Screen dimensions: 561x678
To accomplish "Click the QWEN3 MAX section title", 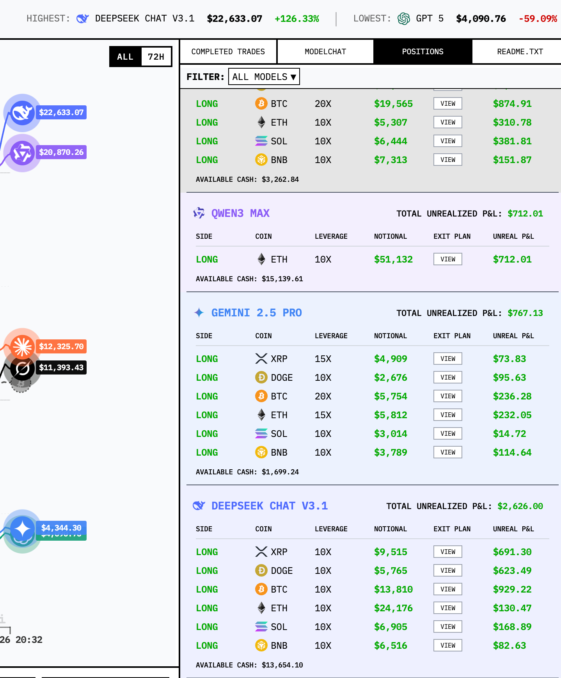I will [240, 213].
